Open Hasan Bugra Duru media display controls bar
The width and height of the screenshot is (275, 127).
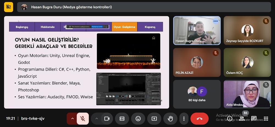(144, 7)
